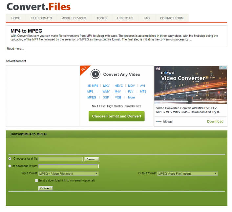This screenshot has height=212, width=232.
Task: Click the AdChoices icon on Movavi ad
Action: point(221,67)
